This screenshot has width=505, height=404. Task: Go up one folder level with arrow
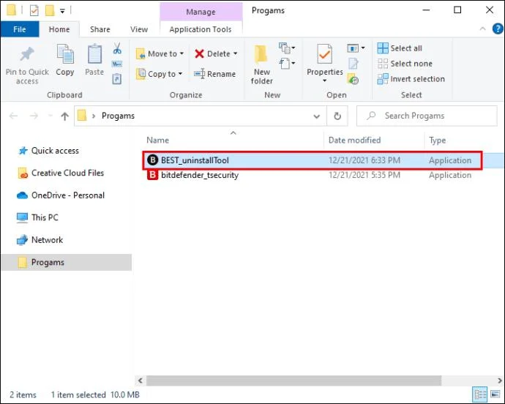(x=64, y=116)
